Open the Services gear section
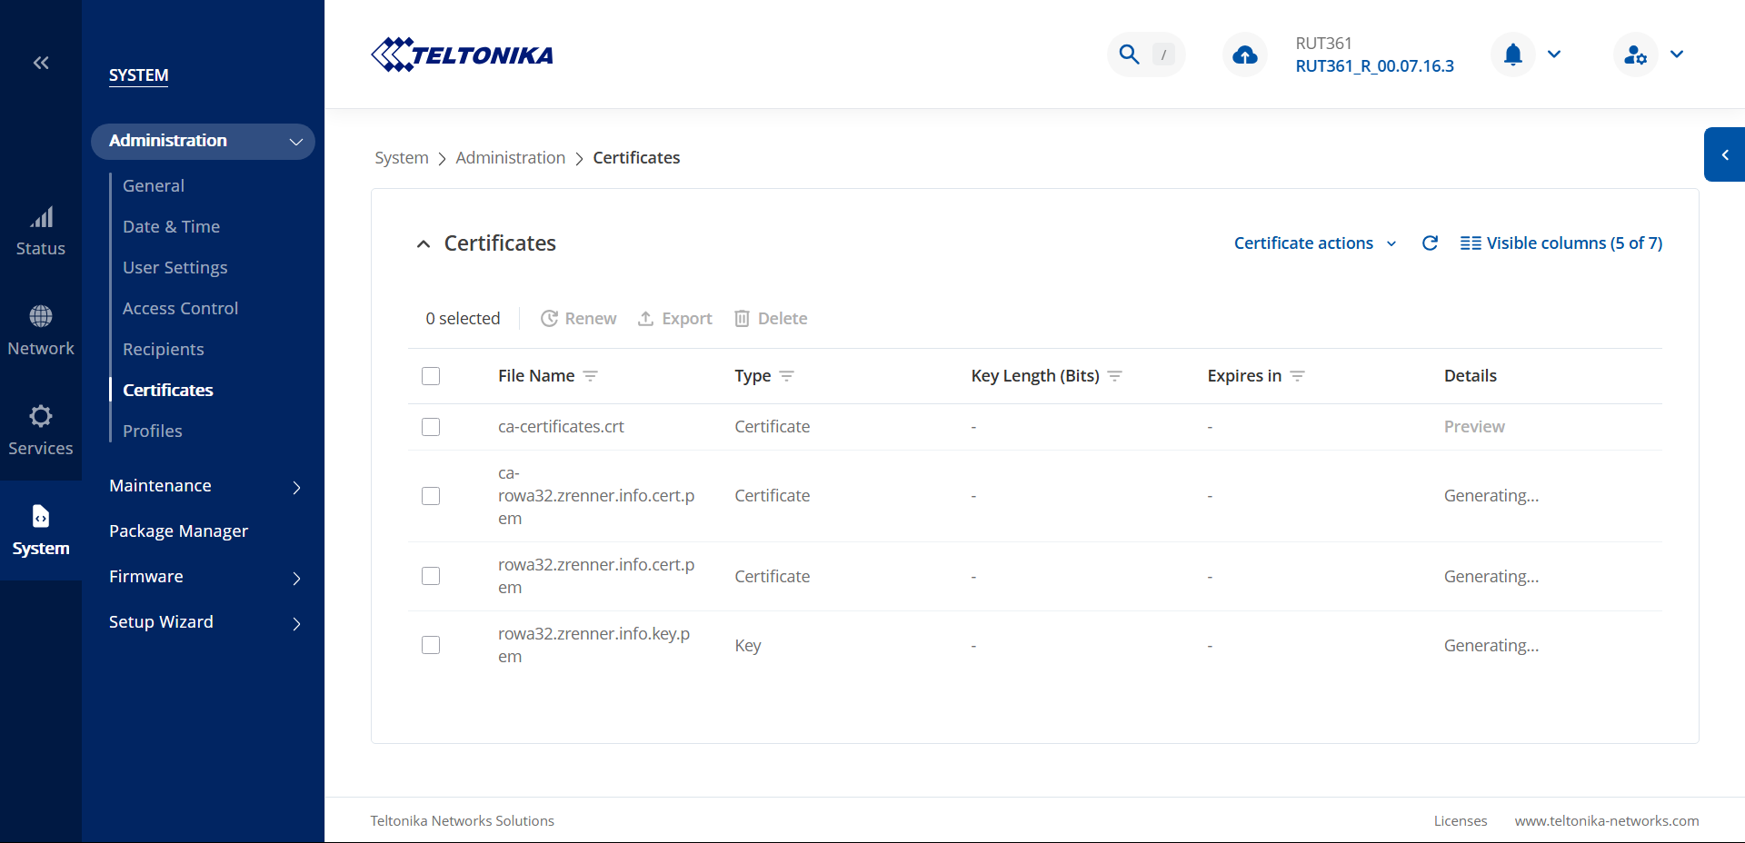 point(41,431)
